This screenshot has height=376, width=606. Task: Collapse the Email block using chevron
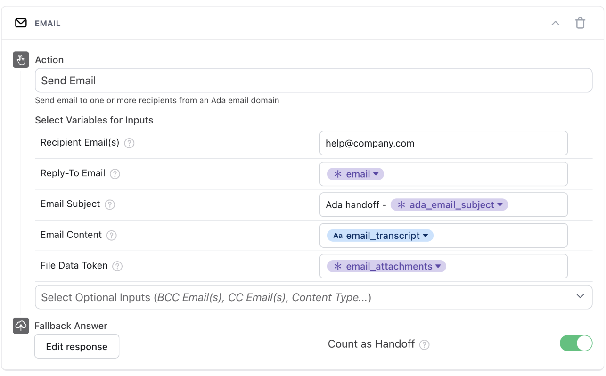coord(556,23)
